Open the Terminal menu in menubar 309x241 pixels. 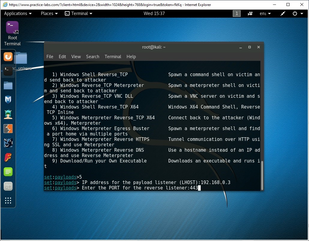click(113, 57)
